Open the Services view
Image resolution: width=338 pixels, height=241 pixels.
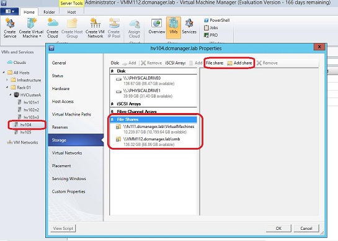(x=189, y=27)
